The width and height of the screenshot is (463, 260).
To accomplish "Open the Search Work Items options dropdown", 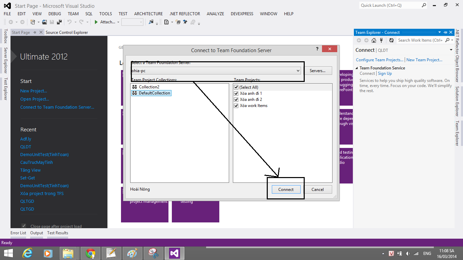I will tap(452, 40).
